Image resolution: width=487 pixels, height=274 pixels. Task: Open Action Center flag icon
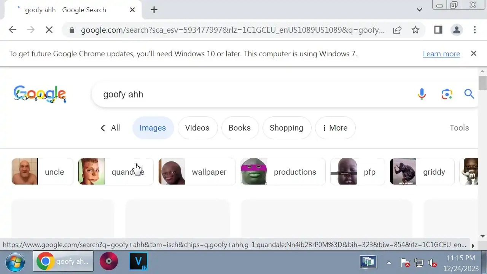pos(405,263)
